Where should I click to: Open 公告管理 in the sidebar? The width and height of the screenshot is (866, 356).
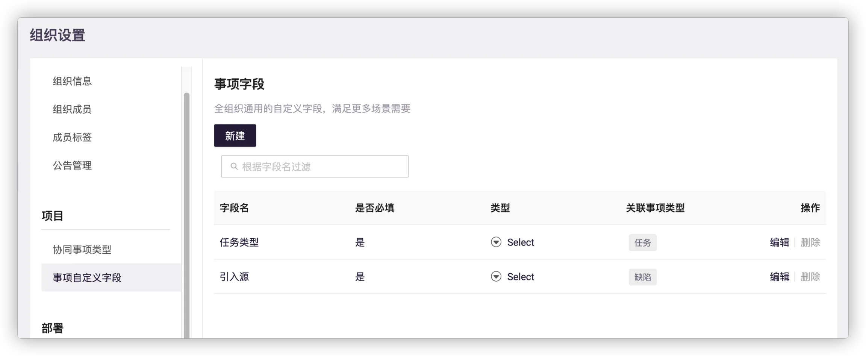(72, 165)
